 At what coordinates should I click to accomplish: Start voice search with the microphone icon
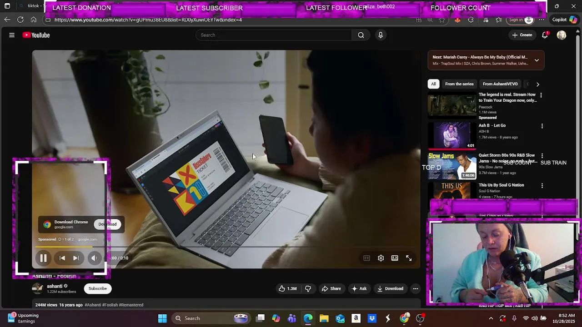point(381,35)
